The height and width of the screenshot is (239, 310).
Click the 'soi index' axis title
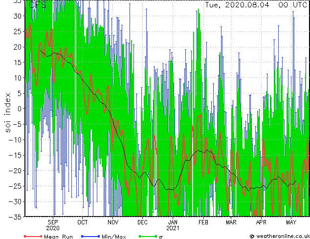pyautogui.click(x=7, y=113)
